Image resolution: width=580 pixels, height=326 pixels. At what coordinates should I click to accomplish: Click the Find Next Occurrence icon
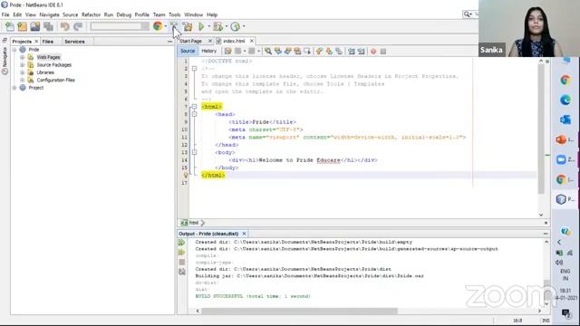tap(288, 51)
